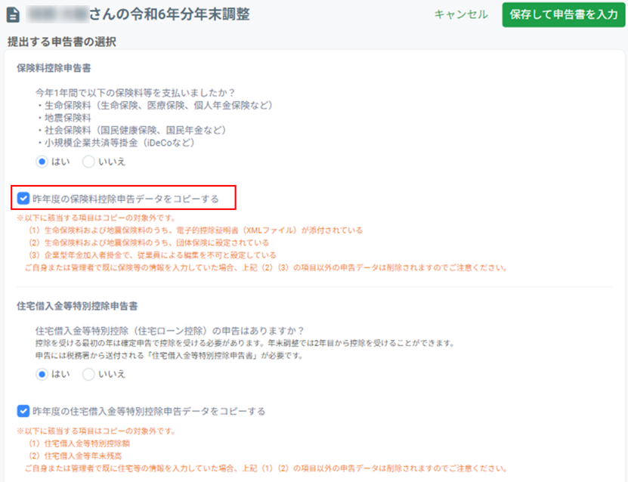The width and height of the screenshot is (628, 482).
Task: Select はい for housing loan deduction question
Action: pyautogui.click(x=42, y=374)
